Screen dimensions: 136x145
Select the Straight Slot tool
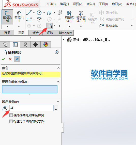tap(29, 26)
